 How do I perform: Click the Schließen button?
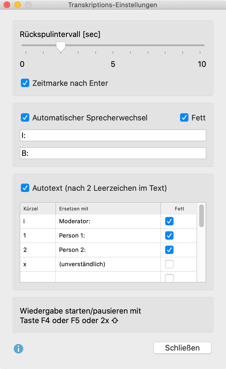(182, 348)
